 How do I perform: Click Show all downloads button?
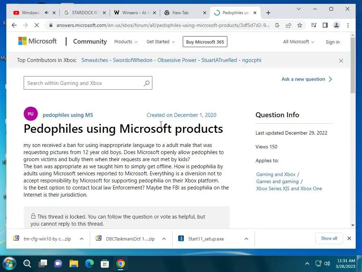[x=329, y=238]
